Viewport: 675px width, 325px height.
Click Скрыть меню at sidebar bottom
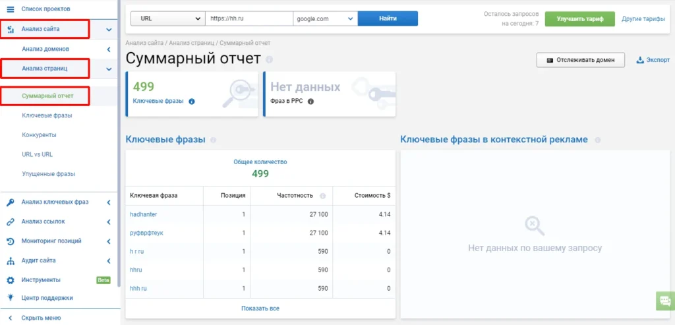41,318
